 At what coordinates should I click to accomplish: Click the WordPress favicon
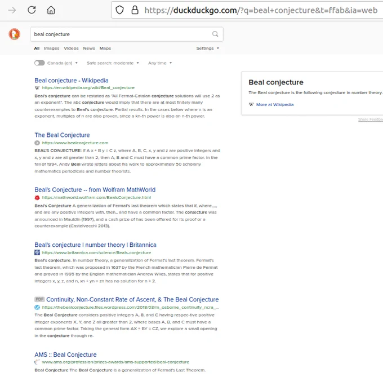pyautogui.click(x=37, y=307)
